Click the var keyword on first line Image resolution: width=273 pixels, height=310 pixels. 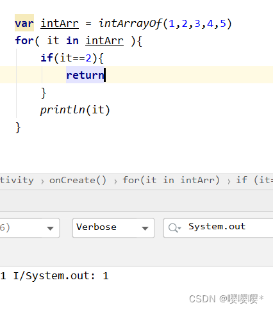(24, 23)
